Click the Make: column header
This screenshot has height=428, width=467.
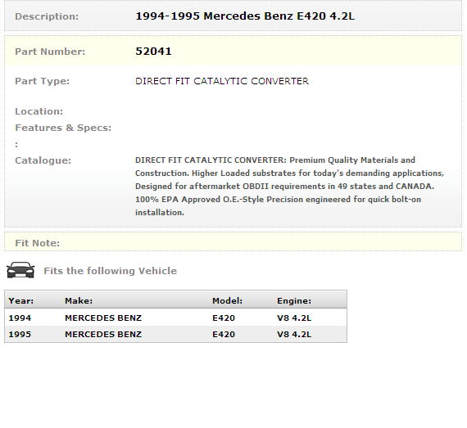tap(79, 300)
